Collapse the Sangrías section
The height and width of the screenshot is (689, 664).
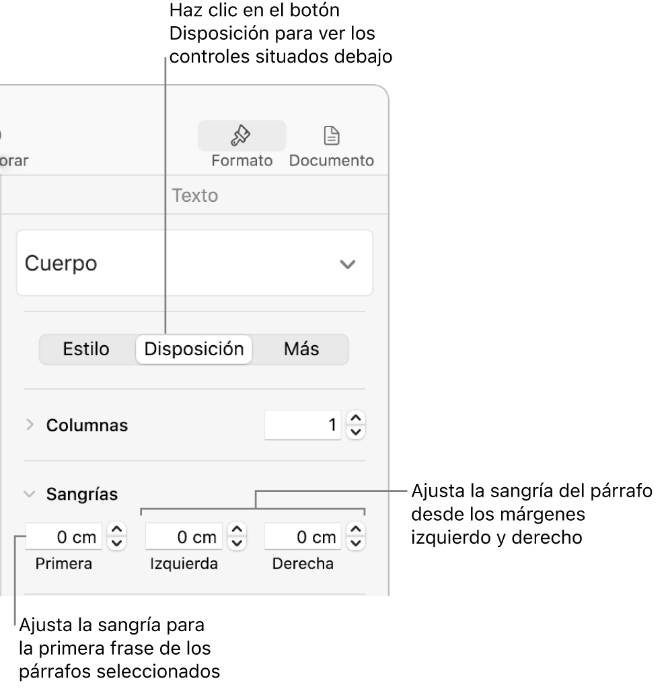click(29, 494)
